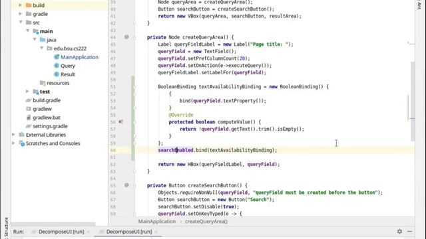Open Run panel settings gear

pos(399,231)
